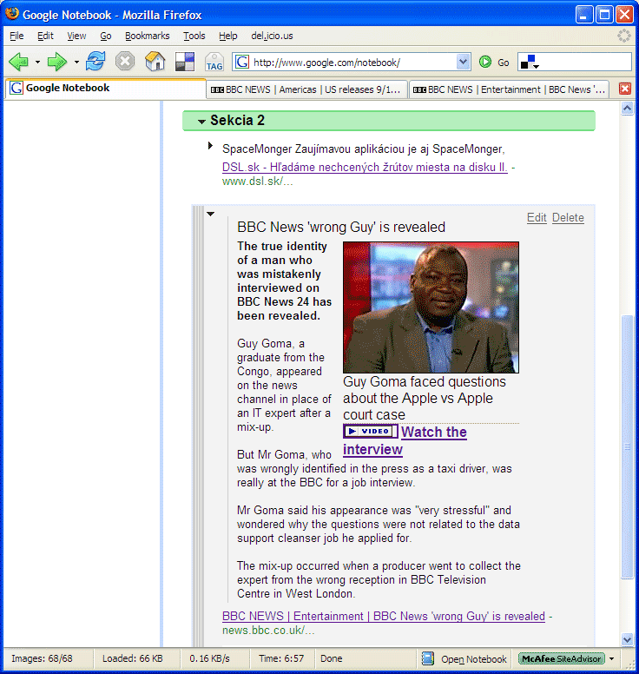Click the scrollbar down arrow
Viewport: 639px width, 674px height.
click(x=628, y=639)
